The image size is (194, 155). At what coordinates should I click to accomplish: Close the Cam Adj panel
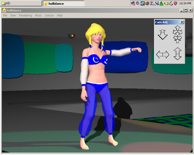[x=182, y=22]
